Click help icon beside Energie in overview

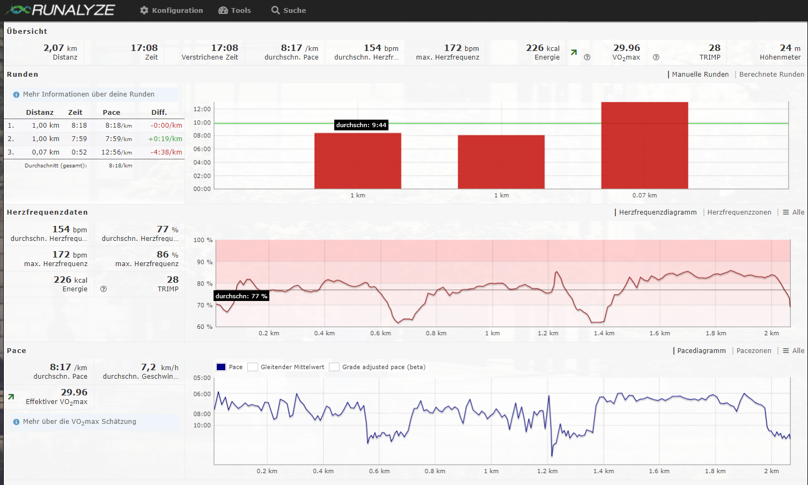587,57
